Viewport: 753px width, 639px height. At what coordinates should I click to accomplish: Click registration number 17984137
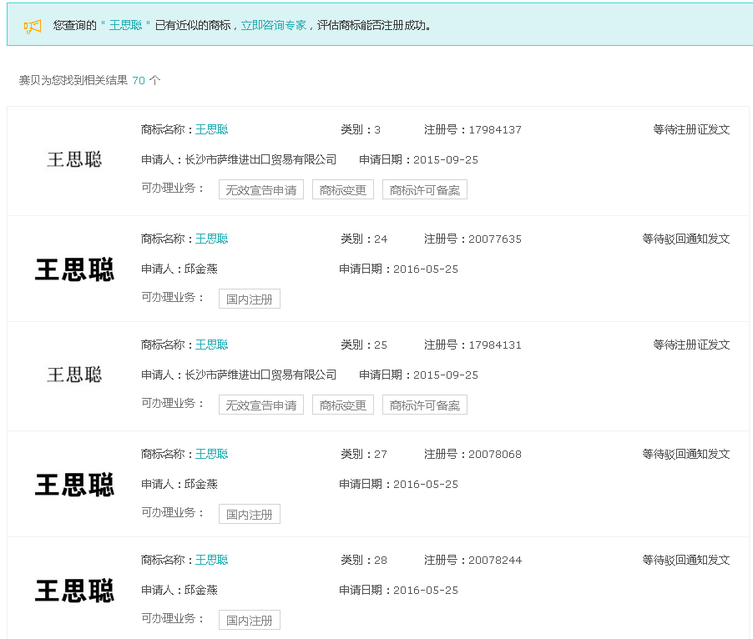click(x=495, y=130)
